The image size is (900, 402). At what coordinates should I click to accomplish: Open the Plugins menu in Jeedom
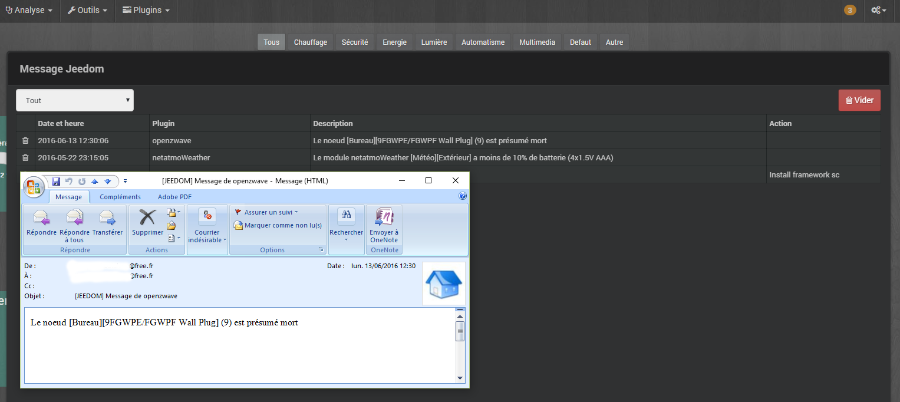(146, 10)
